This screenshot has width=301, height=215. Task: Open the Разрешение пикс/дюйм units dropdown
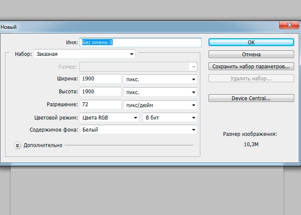click(x=160, y=105)
